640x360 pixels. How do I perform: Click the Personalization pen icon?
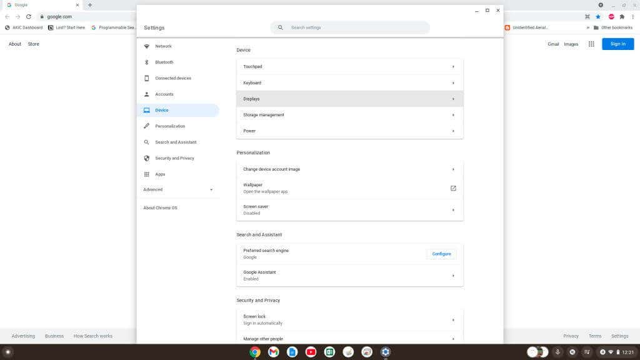click(x=146, y=126)
